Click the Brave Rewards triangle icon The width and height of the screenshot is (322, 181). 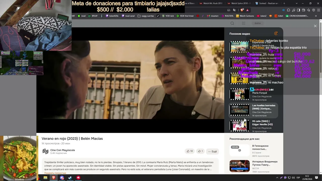tap(247, 10)
